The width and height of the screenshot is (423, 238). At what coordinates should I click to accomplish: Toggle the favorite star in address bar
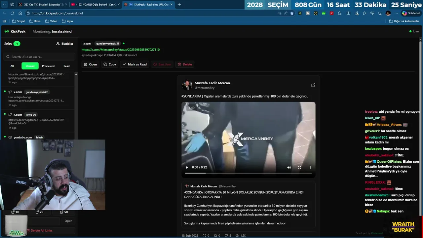pos(292,13)
